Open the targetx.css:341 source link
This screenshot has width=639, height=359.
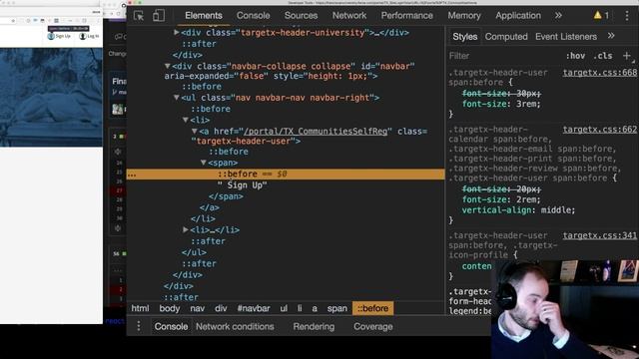[599, 235]
